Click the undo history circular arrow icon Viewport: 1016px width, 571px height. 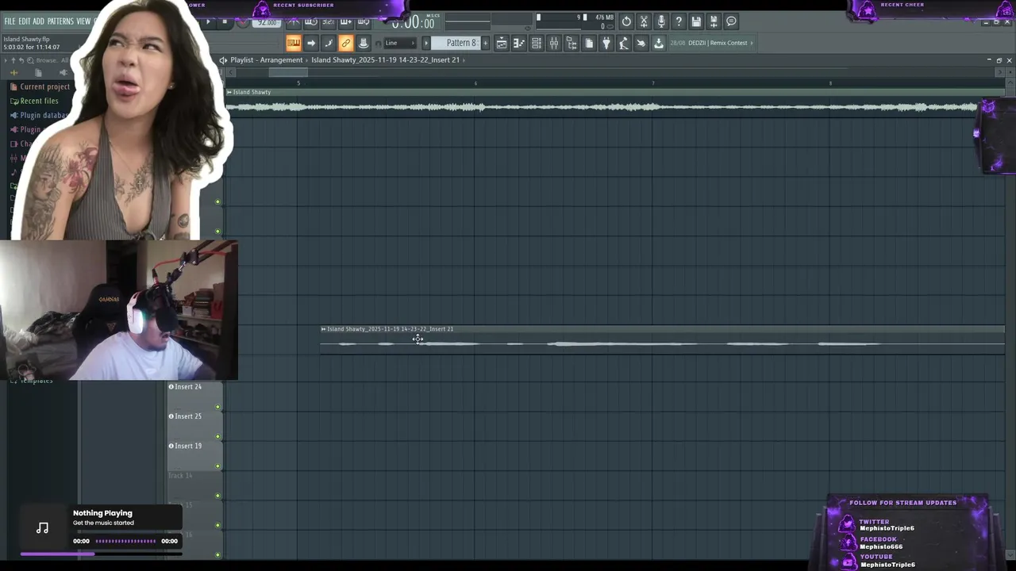click(626, 21)
